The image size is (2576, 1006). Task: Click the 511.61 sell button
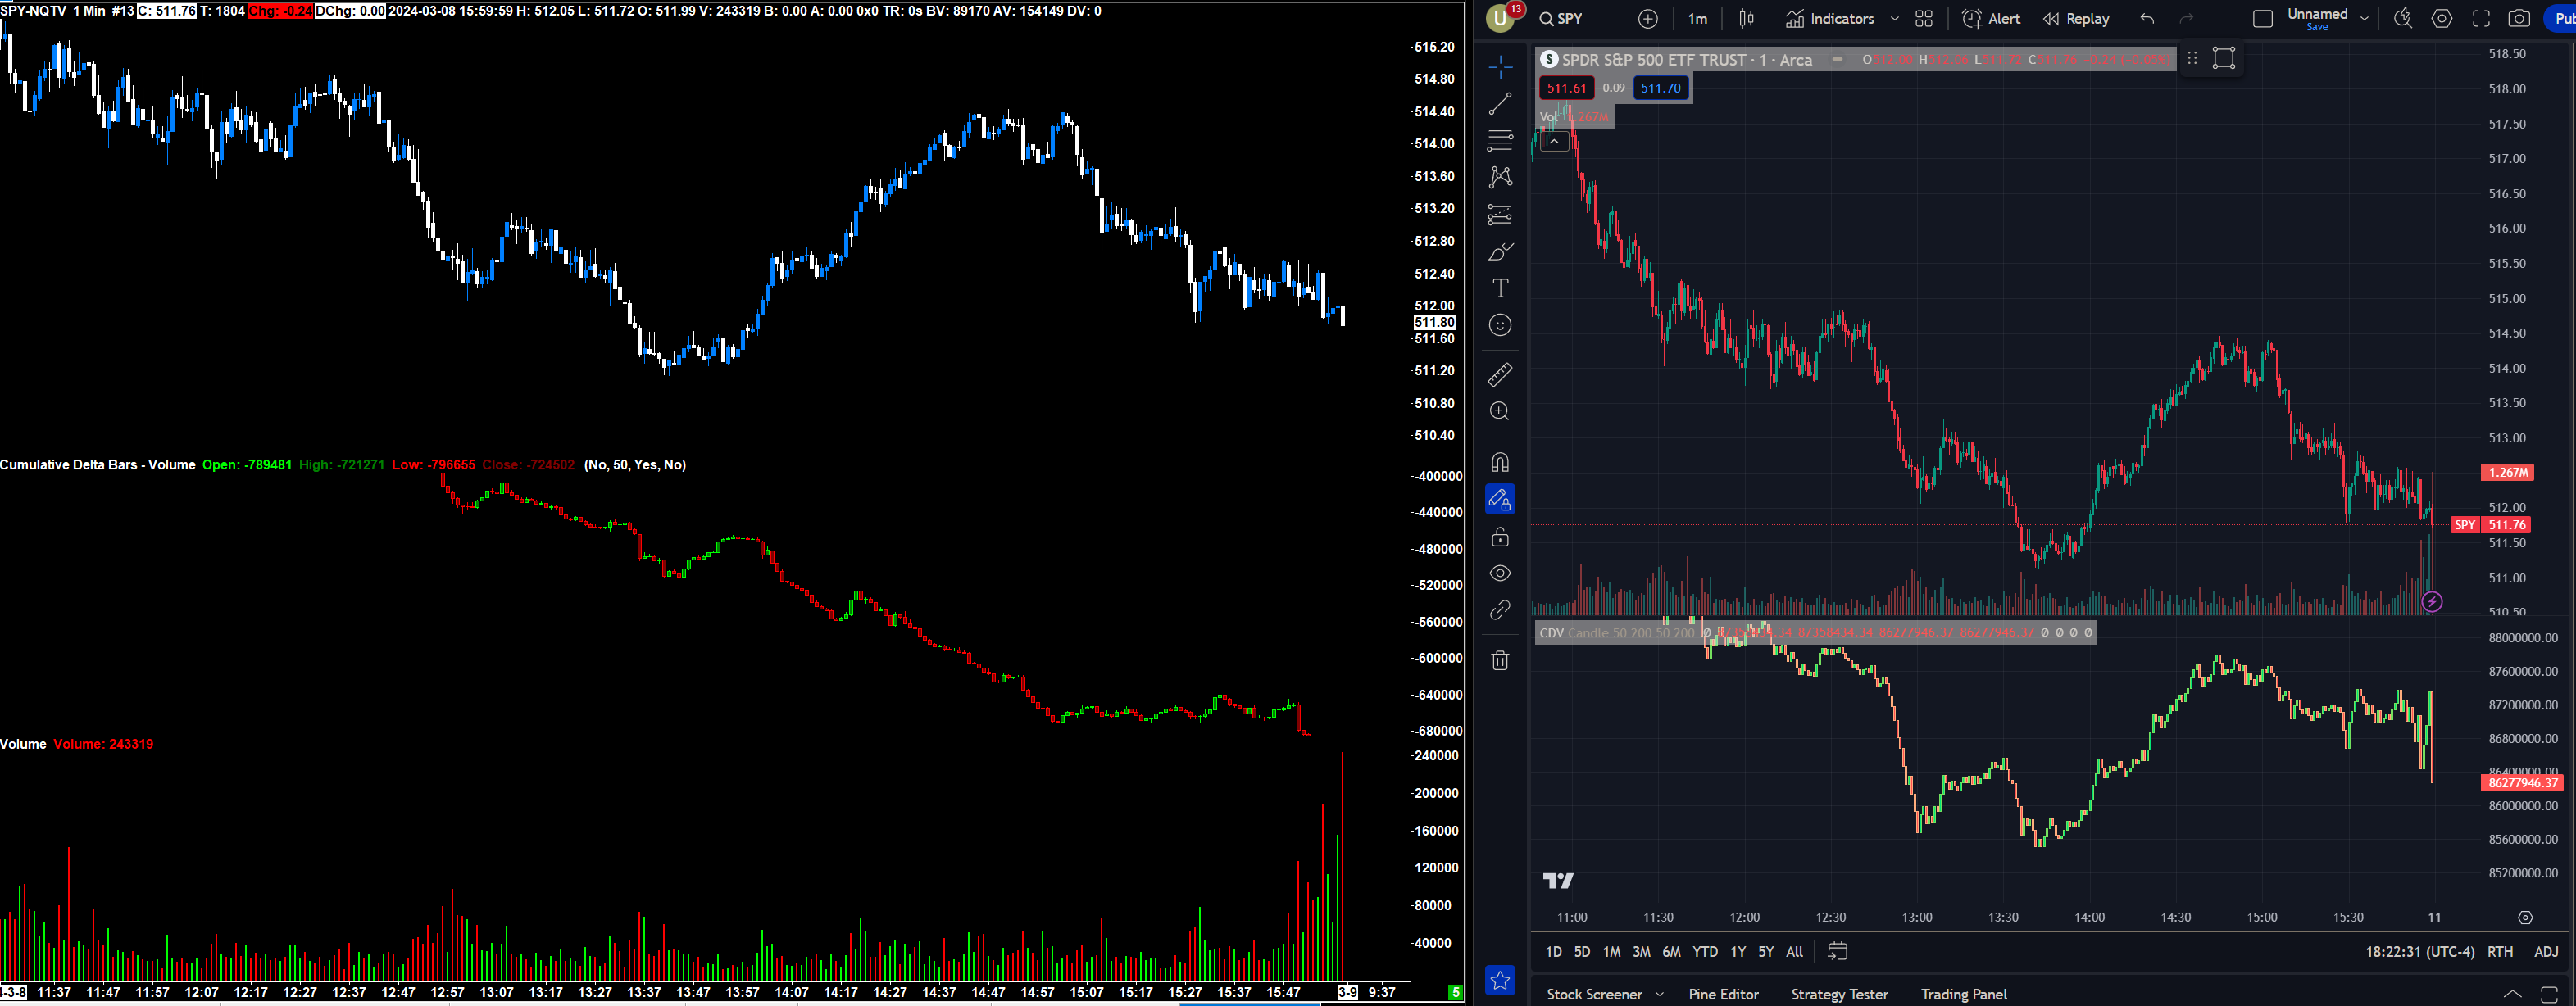(1566, 88)
